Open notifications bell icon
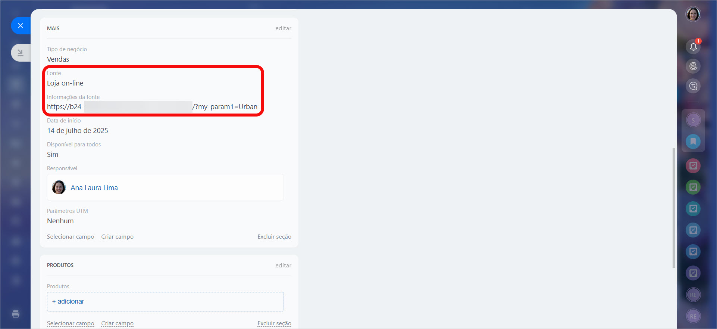 tap(693, 47)
